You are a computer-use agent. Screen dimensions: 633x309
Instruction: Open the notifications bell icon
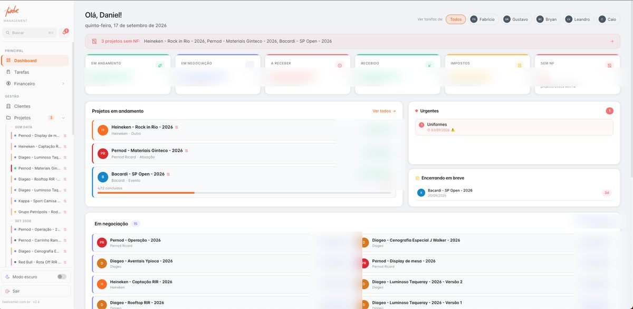click(x=64, y=32)
